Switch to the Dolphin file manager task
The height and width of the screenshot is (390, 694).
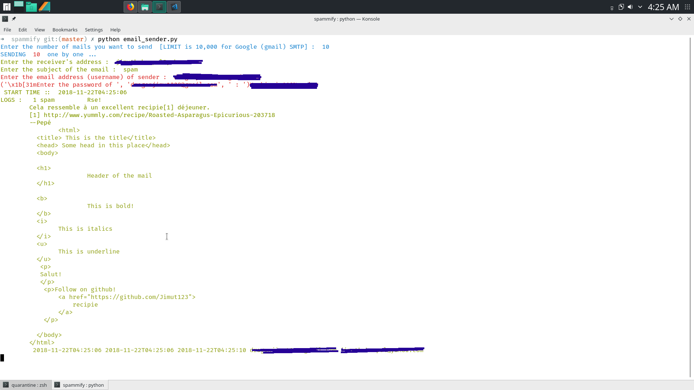[145, 7]
